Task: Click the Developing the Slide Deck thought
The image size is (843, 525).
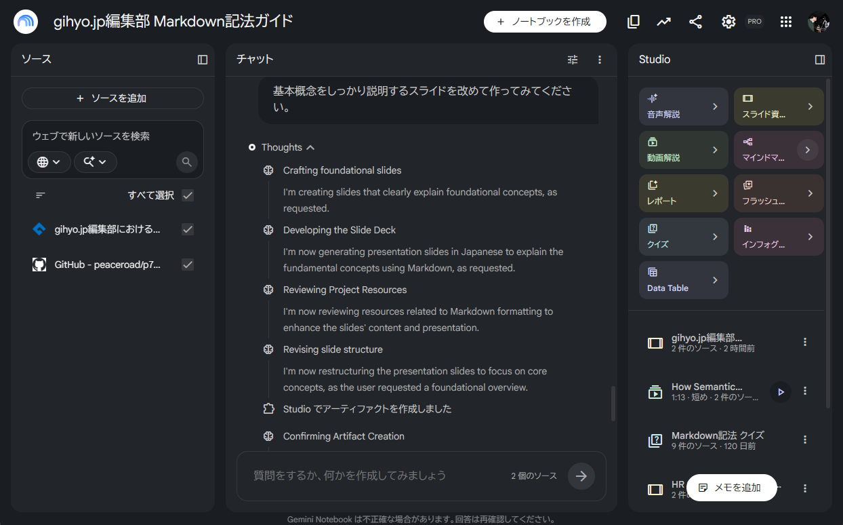Action: coord(340,230)
